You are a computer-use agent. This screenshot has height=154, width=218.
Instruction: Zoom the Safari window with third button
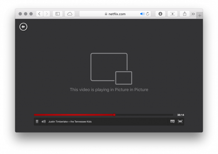31,14
